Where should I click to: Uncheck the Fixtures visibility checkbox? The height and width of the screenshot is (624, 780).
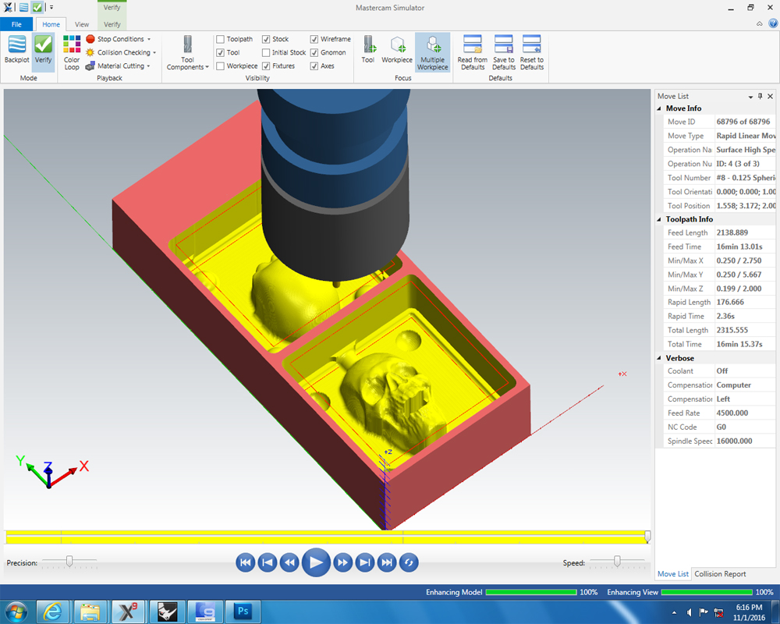266,66
